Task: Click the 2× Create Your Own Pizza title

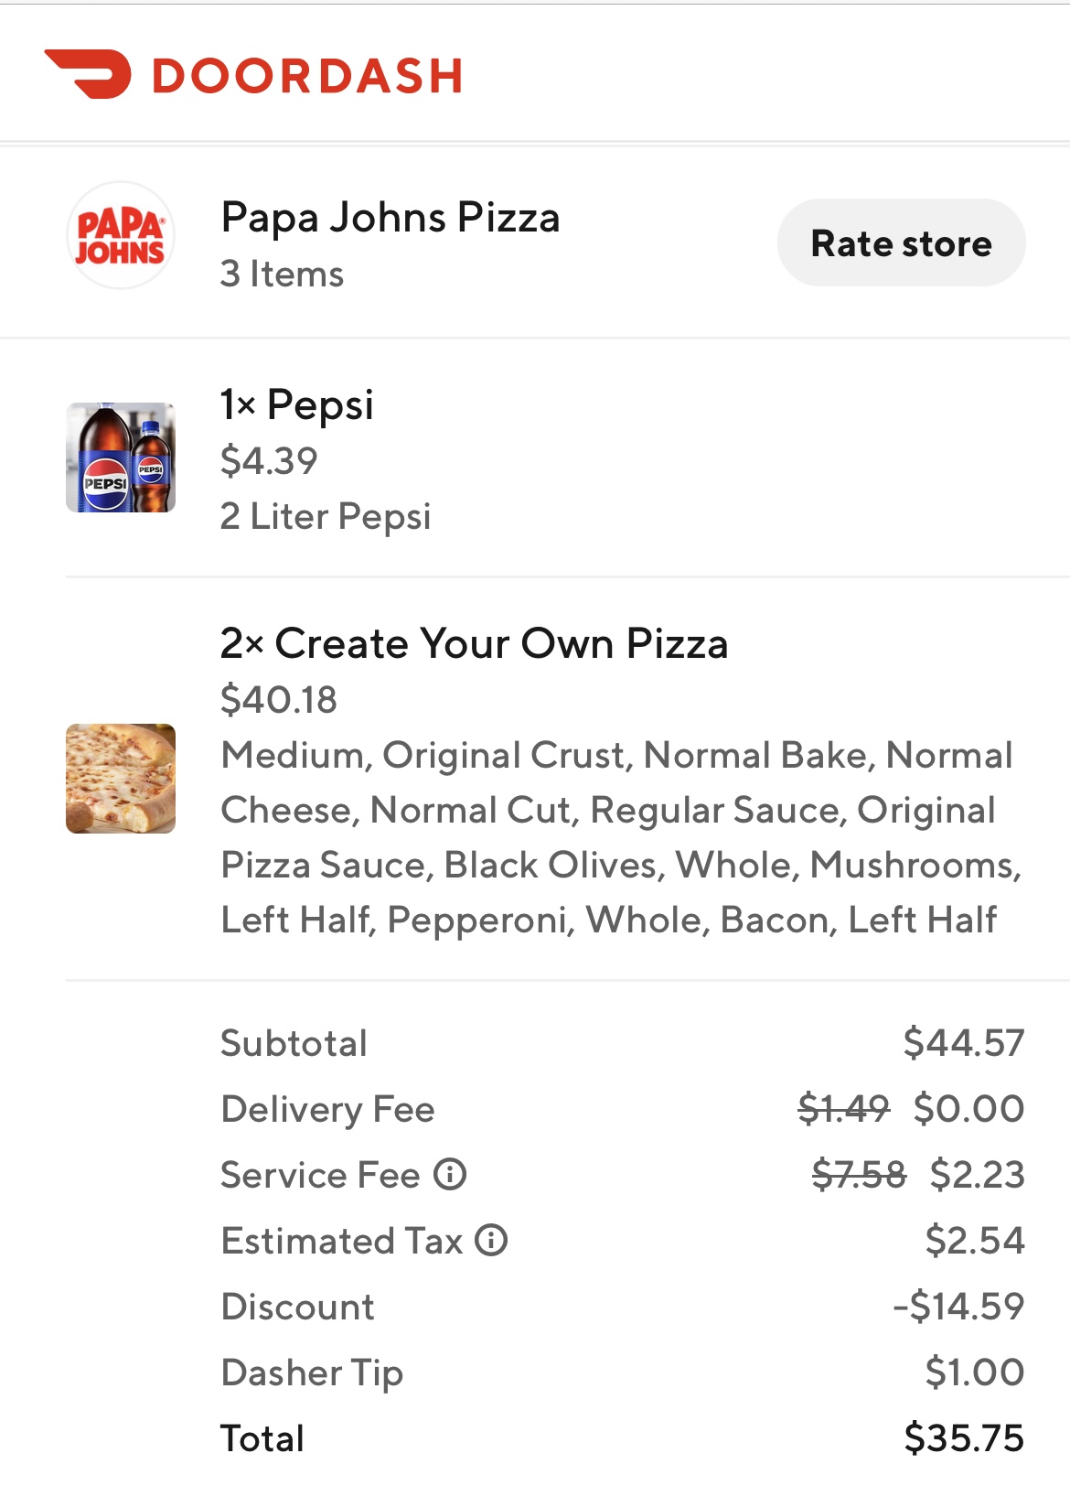Action: coord(474,643)
